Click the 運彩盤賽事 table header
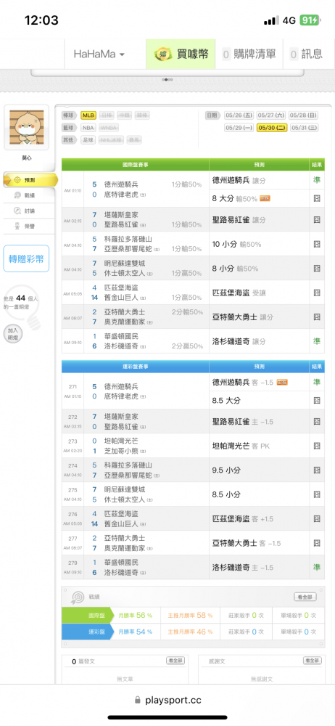The image size is (335, 726). [135, 366]
